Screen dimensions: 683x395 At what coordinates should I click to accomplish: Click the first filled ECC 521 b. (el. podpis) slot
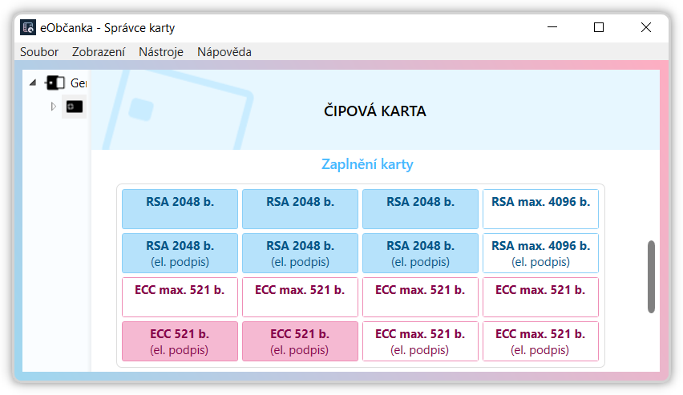point(180,341)
